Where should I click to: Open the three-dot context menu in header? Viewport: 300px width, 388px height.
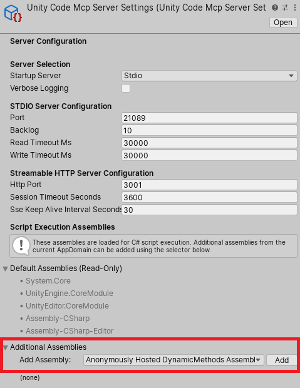295,8
